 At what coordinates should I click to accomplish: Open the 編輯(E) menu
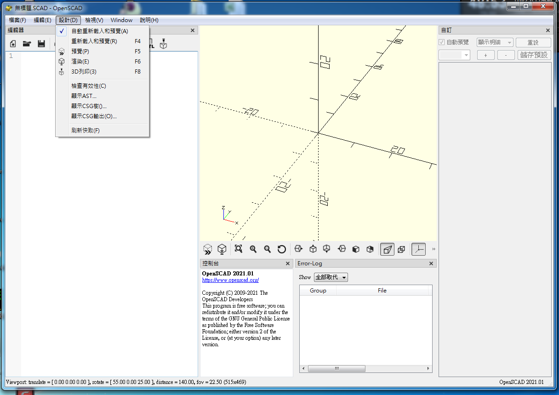pos(42,20)
